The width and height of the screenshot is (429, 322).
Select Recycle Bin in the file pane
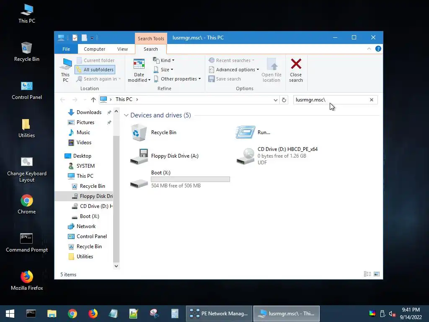click(x=154, y=132)
